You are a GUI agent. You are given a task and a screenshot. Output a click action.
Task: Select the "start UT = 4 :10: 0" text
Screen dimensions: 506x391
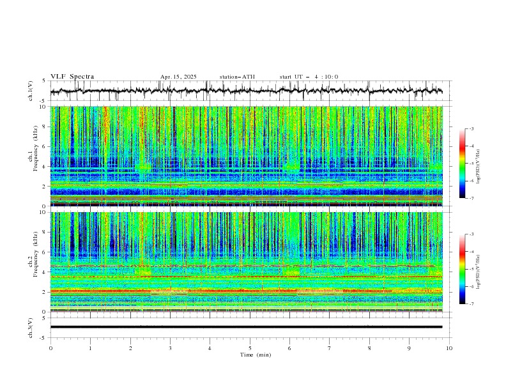[309, 77]
